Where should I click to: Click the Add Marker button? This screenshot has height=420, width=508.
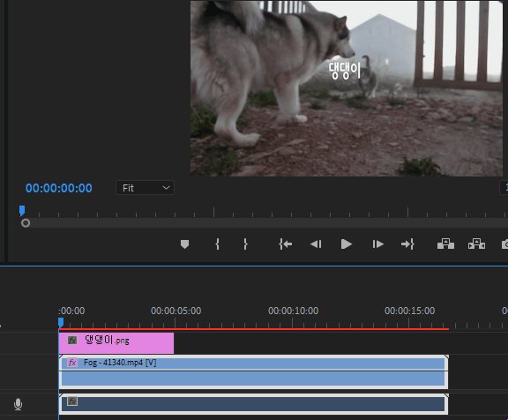184,244
